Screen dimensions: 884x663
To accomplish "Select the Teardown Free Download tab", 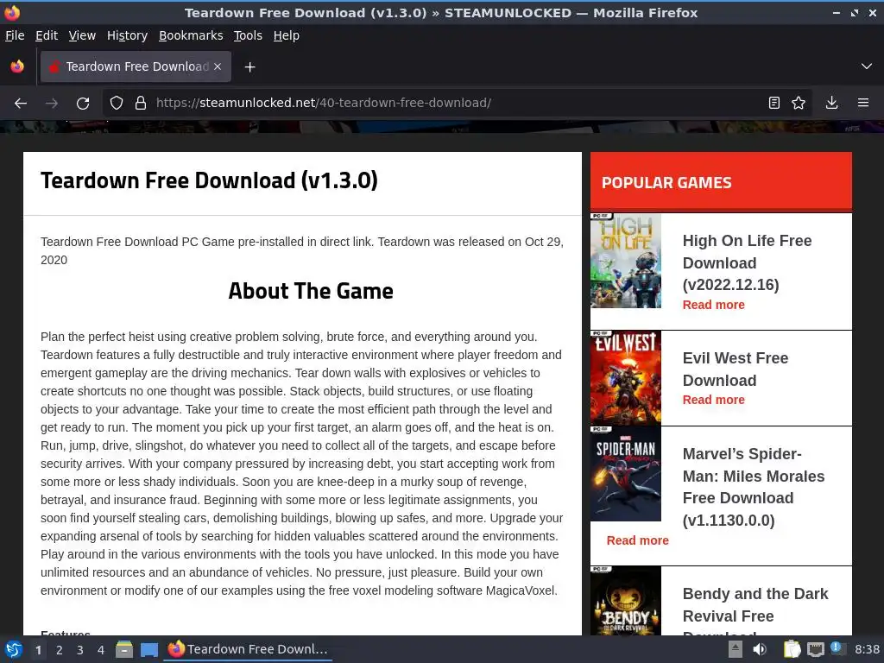I will [x=136, y=66].
